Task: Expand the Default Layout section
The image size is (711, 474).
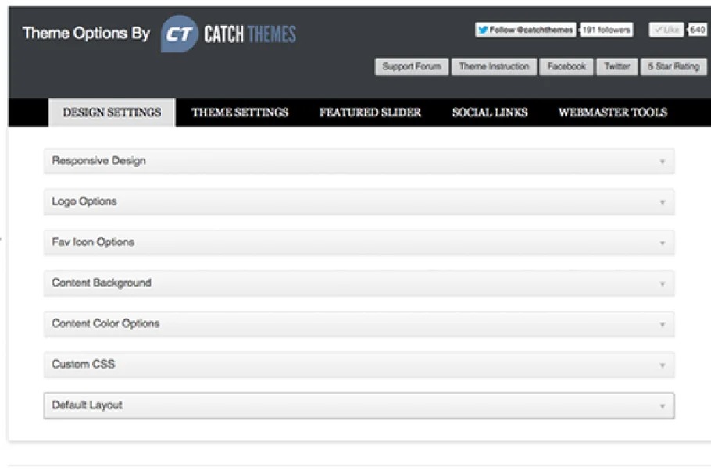Action: [x=359, y=405]
